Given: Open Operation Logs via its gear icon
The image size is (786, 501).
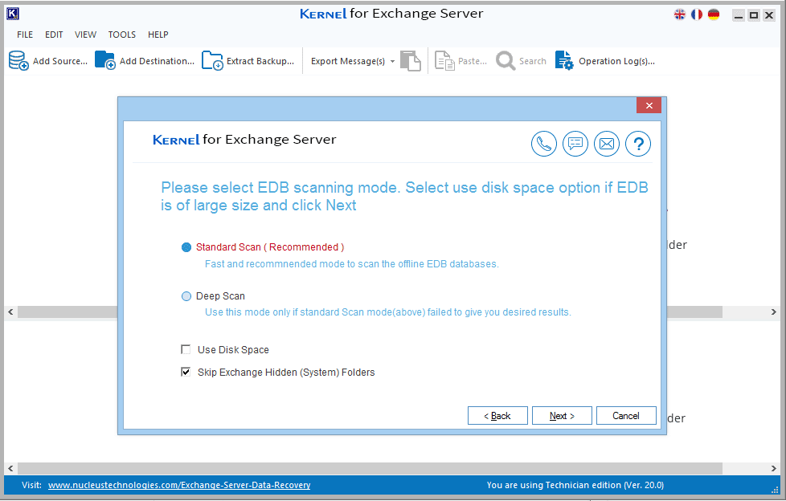Looking at the screenshot, I should 564,61.
